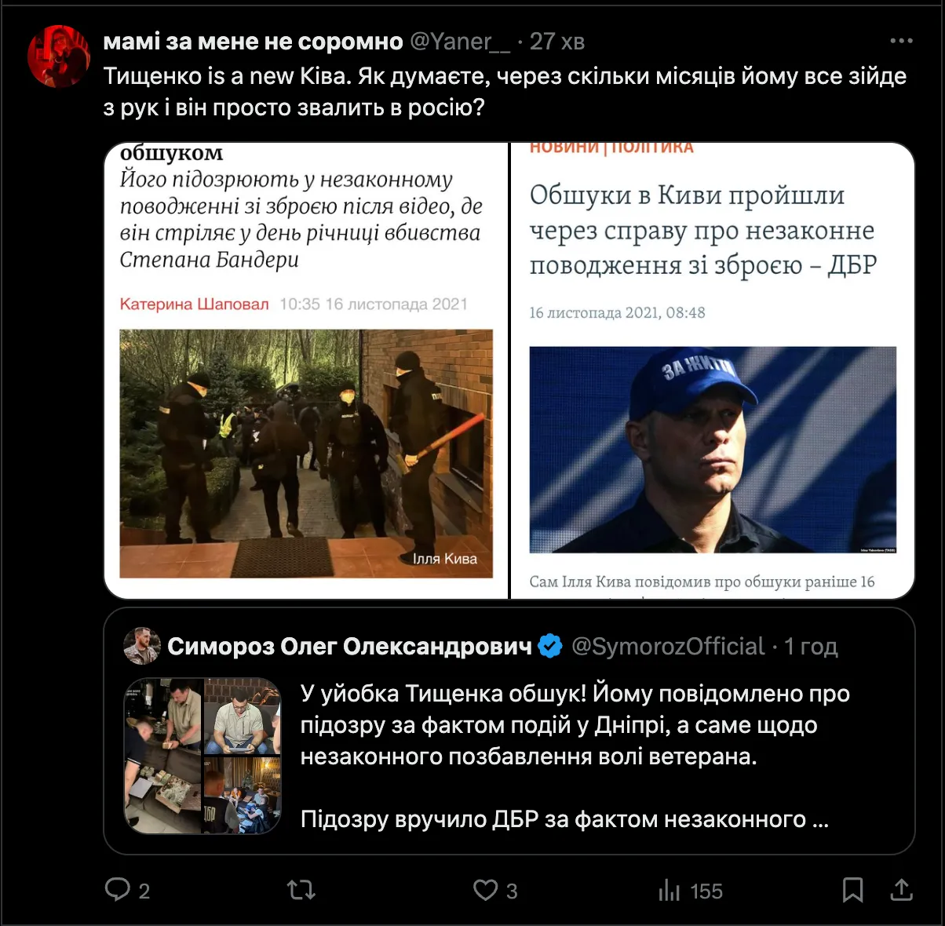Open the author's red profile avatar
Screen dimensions: 945x926
pos(59,56)
